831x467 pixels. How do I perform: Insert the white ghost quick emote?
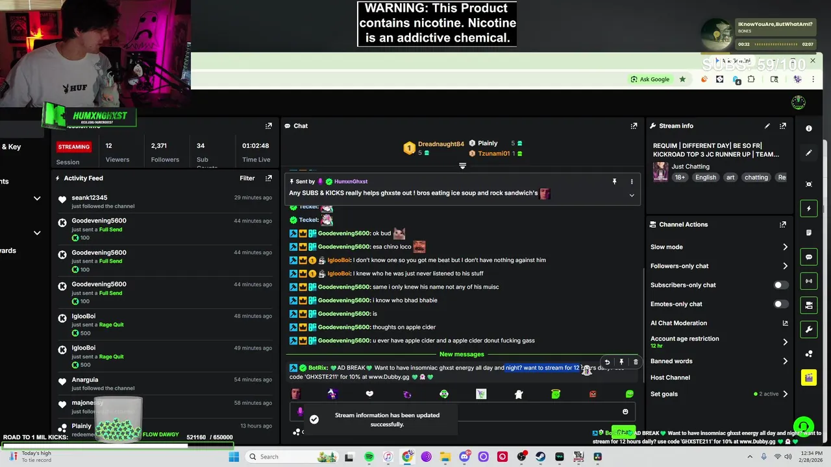[x=518, y=394]
